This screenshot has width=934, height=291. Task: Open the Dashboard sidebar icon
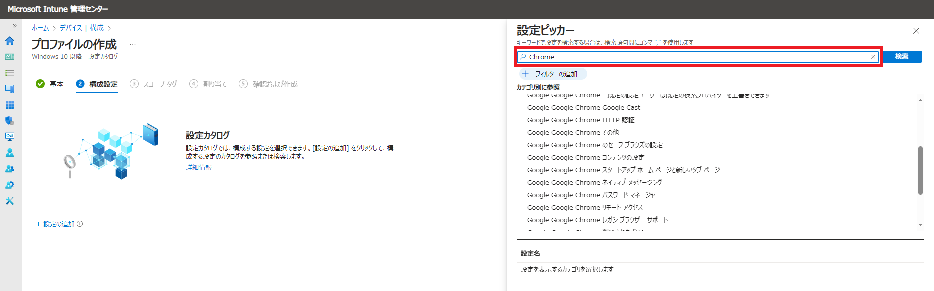tap(9, 57)
